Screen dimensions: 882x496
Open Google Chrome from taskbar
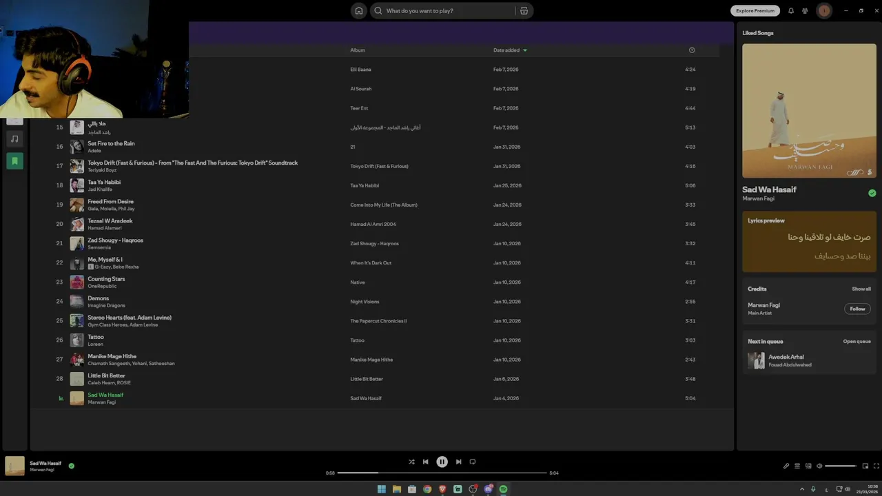click(x=427, y=489)
